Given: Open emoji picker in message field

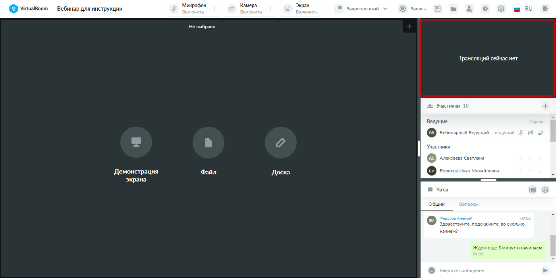Looking at the screenshot, I should (x=432, y=270).
